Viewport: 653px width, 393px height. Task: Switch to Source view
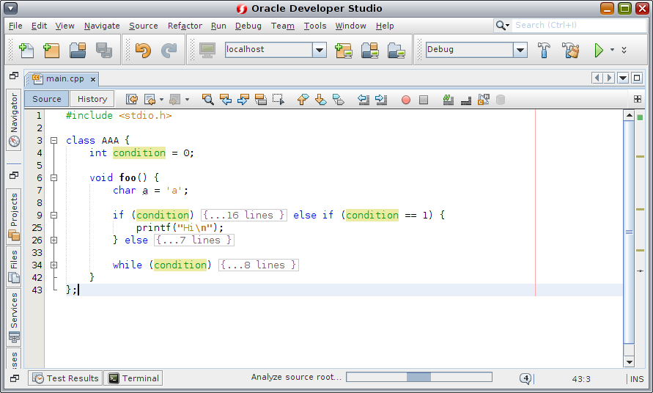(47, 99)
